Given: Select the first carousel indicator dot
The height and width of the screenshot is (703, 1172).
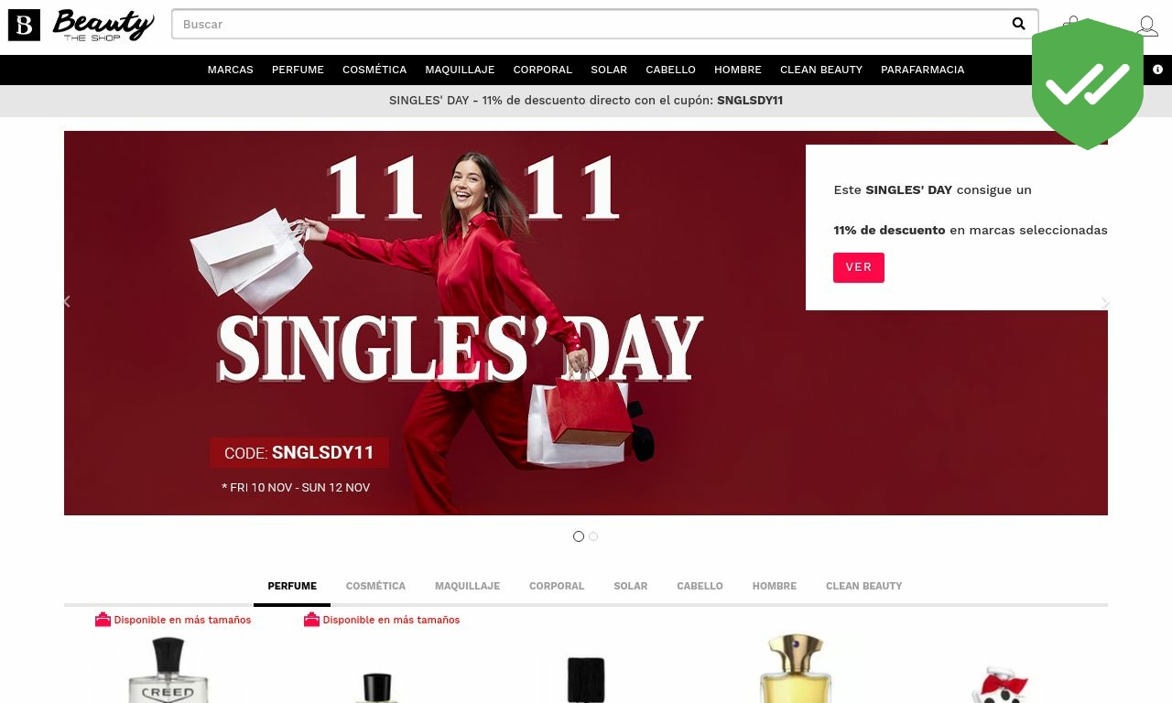Looking at the screenshot, I should [x=579, y=536].
